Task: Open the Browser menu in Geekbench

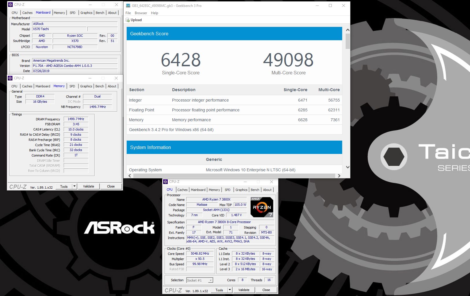Action: click(x=141, y=13)
